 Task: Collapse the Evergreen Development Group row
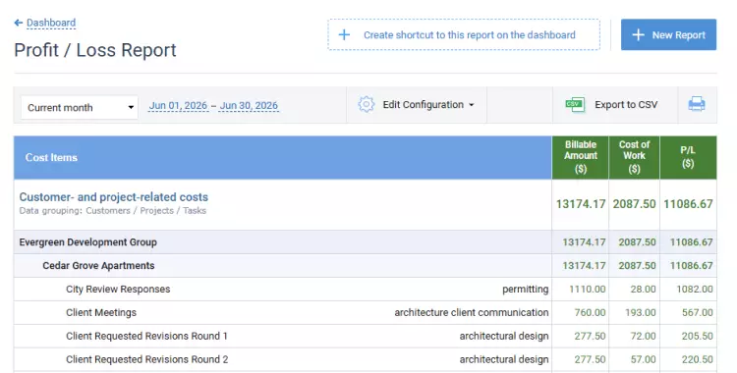click(x=87, y=242)
